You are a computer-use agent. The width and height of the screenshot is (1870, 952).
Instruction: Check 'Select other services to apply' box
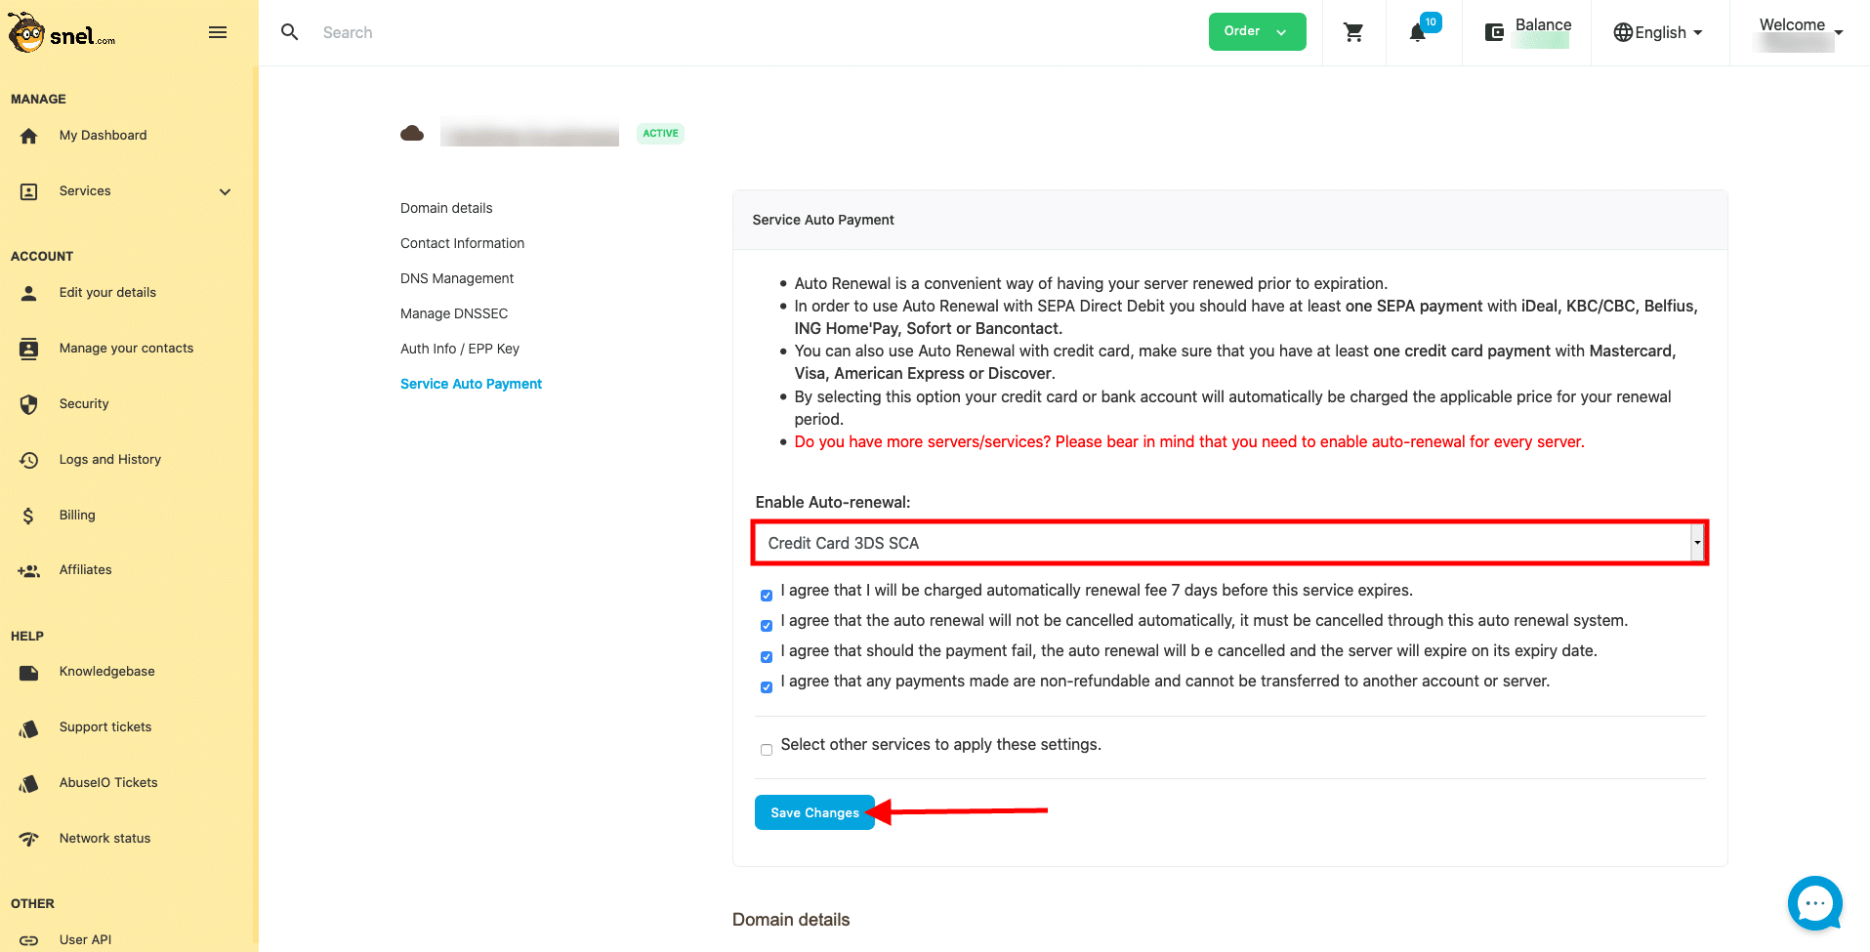click(x=767, y=750)
